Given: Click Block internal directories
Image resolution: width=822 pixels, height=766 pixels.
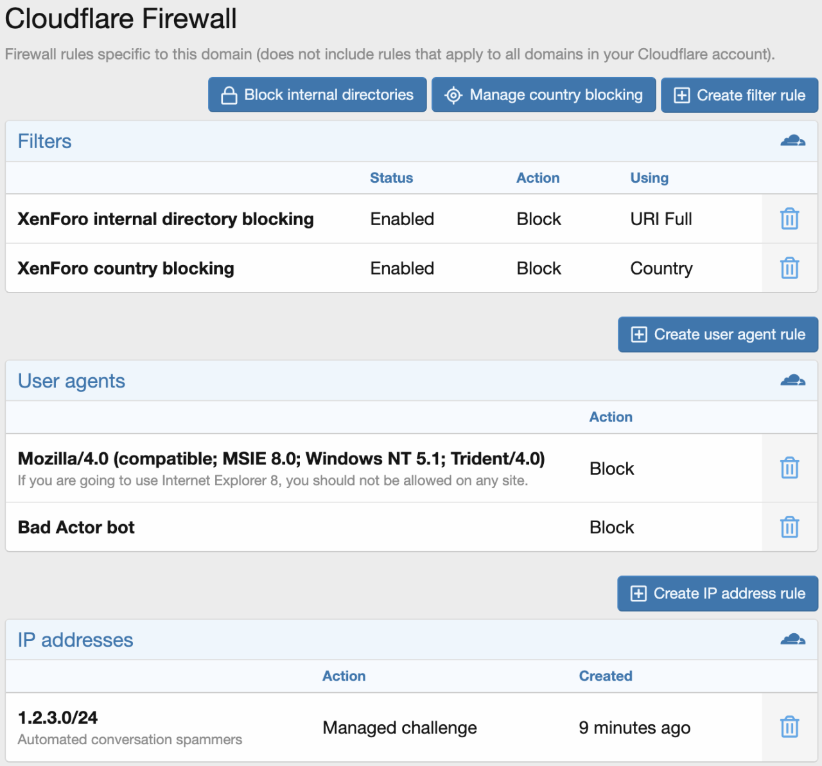Looking at the screenshot, I should coord(317,94).
